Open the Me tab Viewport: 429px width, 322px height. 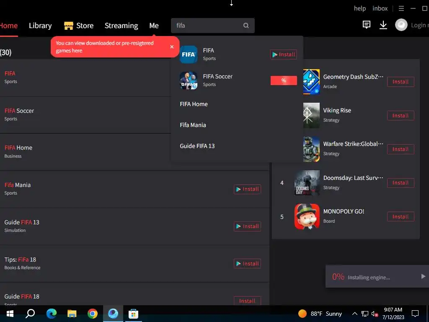154,26
